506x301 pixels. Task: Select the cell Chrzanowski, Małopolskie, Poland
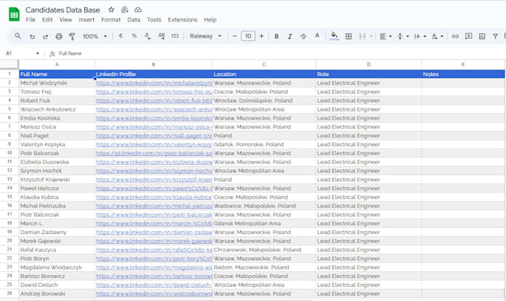[x=264, y=250]
